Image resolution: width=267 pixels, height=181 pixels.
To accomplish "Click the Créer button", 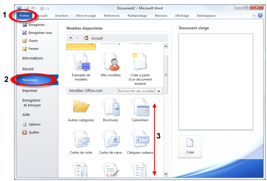I will (190, 146).
